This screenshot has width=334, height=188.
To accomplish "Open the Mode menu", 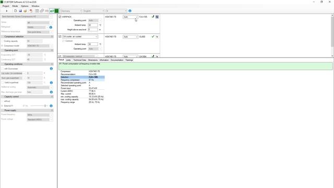I will click(x=15, y=6).
